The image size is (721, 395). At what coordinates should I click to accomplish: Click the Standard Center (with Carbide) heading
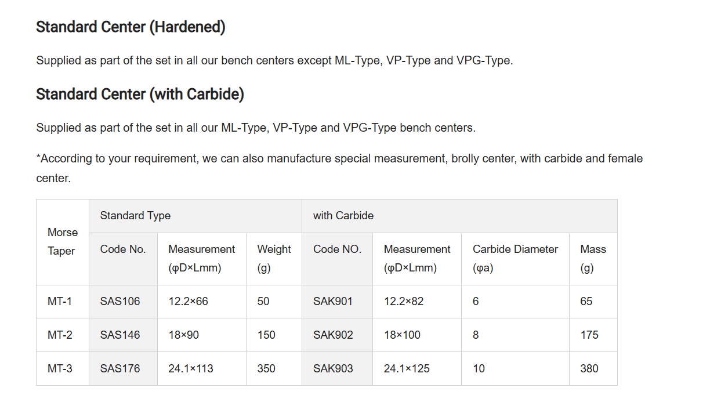(x=140, y=94)
